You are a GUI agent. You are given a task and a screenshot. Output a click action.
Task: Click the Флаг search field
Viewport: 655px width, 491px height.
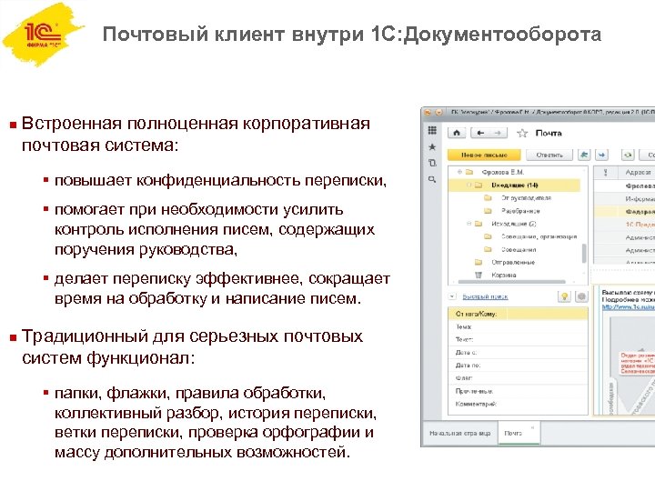click(x=518, y=378)
